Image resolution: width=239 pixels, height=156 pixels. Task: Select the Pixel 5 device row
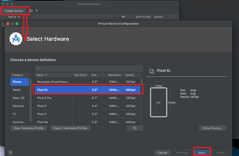click(x=88, y=114)
